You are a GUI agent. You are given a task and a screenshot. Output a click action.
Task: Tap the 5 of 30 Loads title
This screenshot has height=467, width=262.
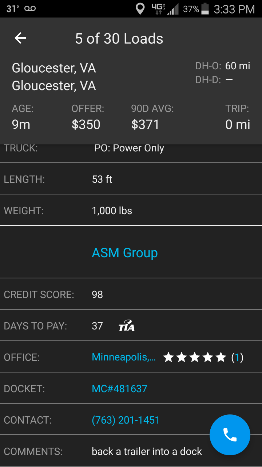coord(119,39)
